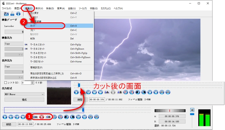Open the video output Copy dropdown

(x=14, y=44)
